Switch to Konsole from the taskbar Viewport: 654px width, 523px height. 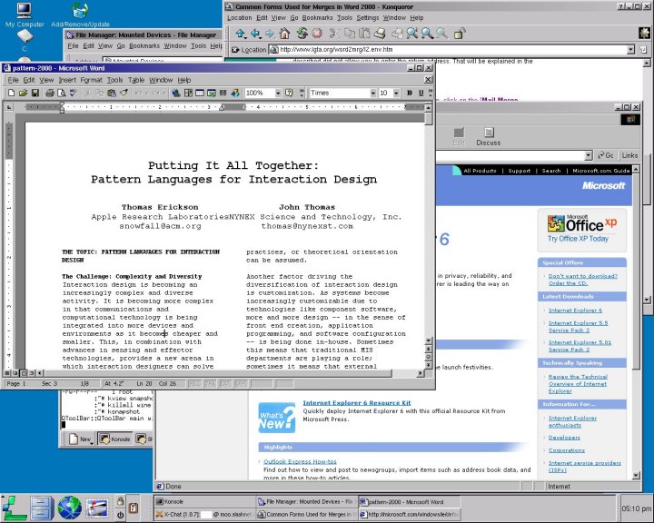pyautogui.click(x=204, y=502)
